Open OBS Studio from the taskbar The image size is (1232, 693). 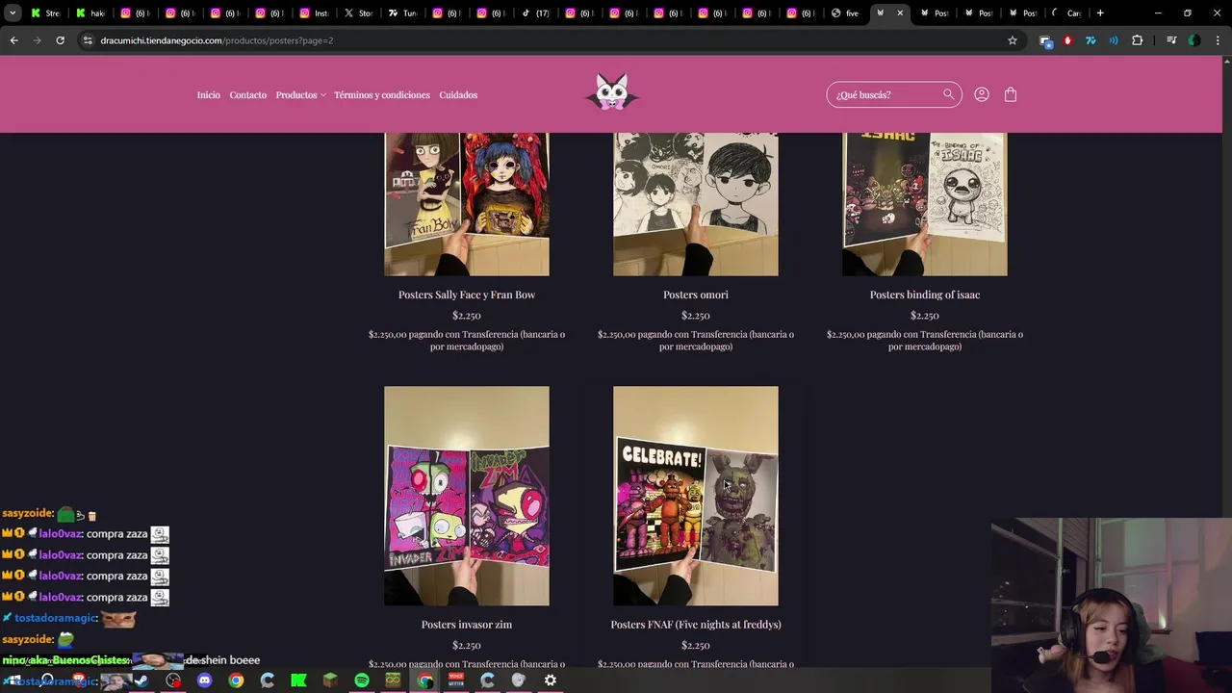173,680
